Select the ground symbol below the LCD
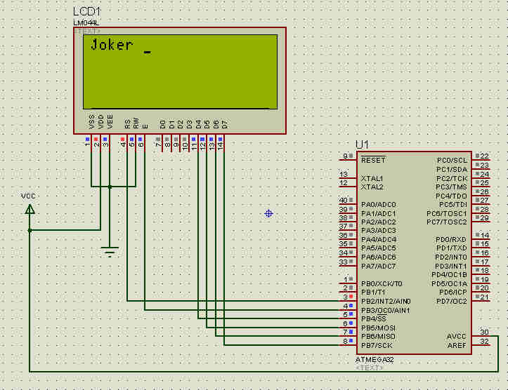508x390 pixels. pos(110,251)
